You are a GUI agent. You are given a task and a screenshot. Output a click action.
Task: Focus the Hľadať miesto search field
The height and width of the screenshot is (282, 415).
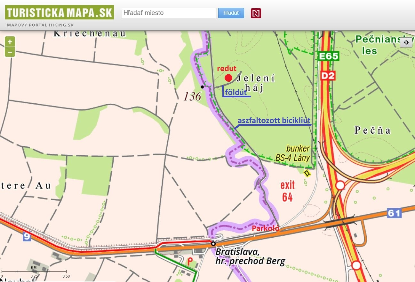pyautogui.click(x=169, y=13)
